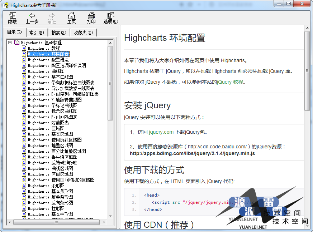
Task: Open Highcharts 标示区曲线图 topic
Action: [x=52, y=111]
